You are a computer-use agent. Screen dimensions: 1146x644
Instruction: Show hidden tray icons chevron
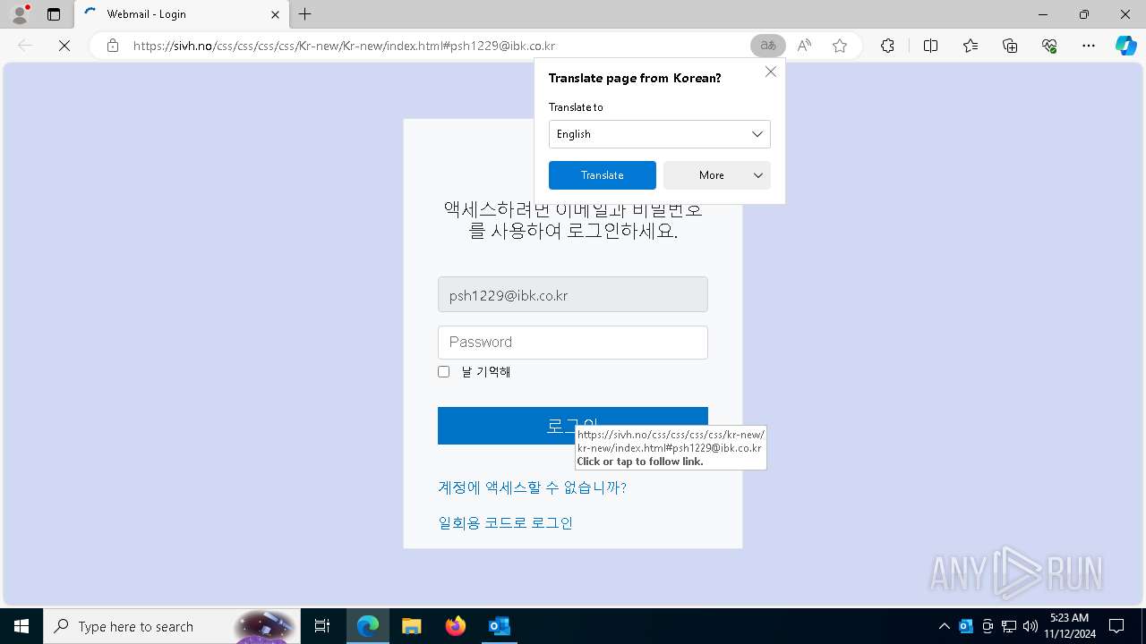click(x=944, y=626)
